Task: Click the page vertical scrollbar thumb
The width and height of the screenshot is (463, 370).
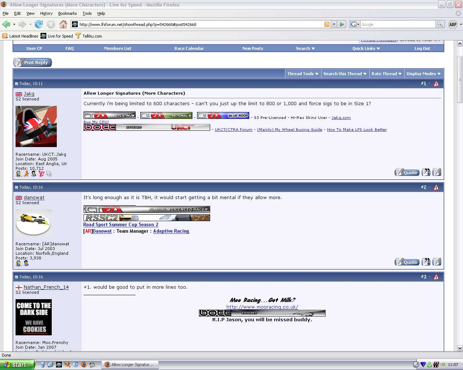Action: point(460,79)
